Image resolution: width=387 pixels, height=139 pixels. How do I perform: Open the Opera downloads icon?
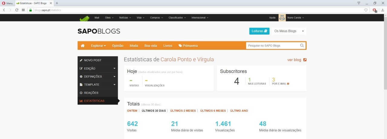pyautogui.click(x=382, y=10)
